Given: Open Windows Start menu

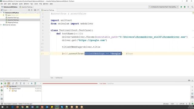Looking at the screenshot, I should [x=2, y=107].
